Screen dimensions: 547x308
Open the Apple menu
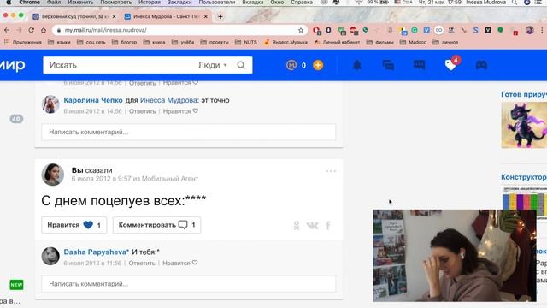[x=9, y=2]
